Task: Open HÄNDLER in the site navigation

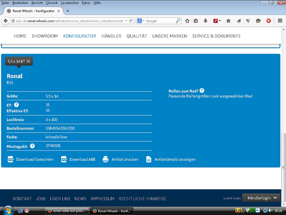Action: [x=111, y=36]
